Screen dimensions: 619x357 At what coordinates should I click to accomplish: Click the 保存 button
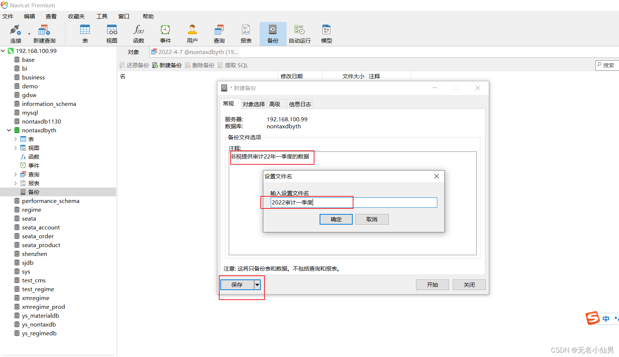(237, 285)
